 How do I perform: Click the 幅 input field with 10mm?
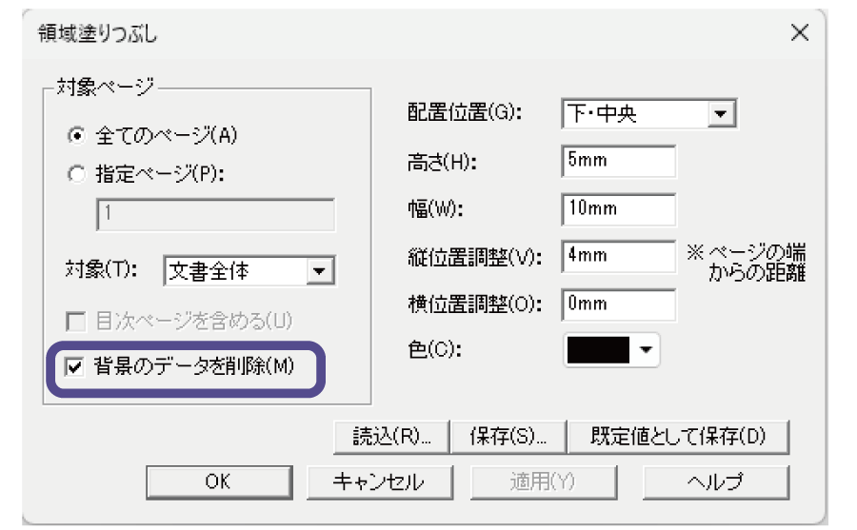click(x=618, y=208)
